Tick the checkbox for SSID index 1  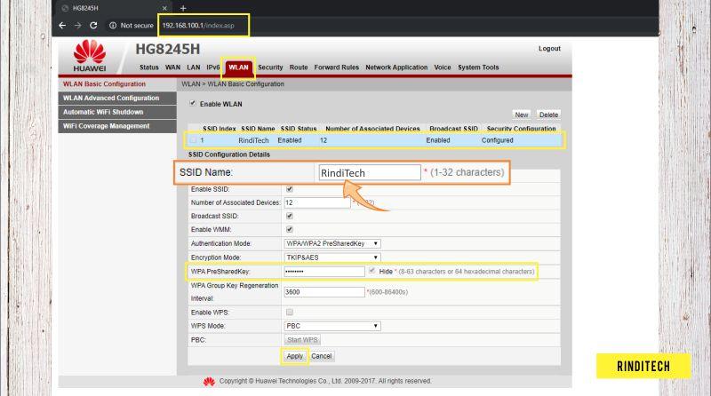(193, 140)
